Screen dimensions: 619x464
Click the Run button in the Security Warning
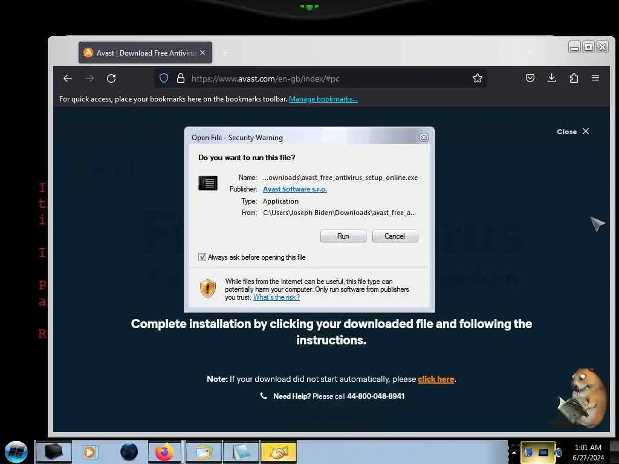click(343, 236)
